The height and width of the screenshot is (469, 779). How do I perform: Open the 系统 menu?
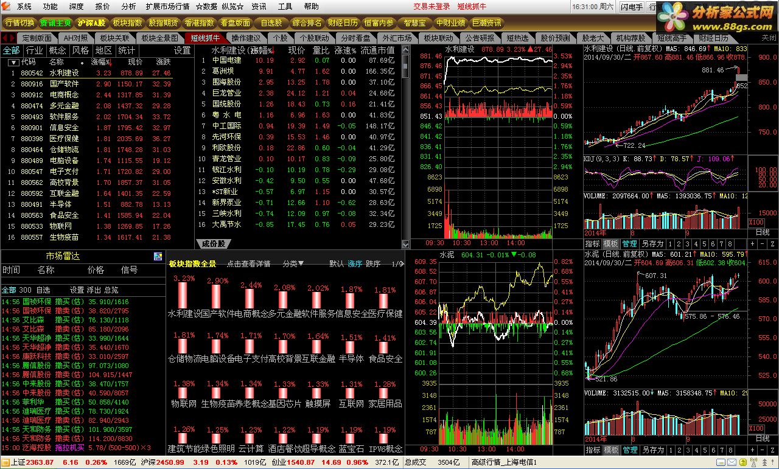[x=24, y=7]
